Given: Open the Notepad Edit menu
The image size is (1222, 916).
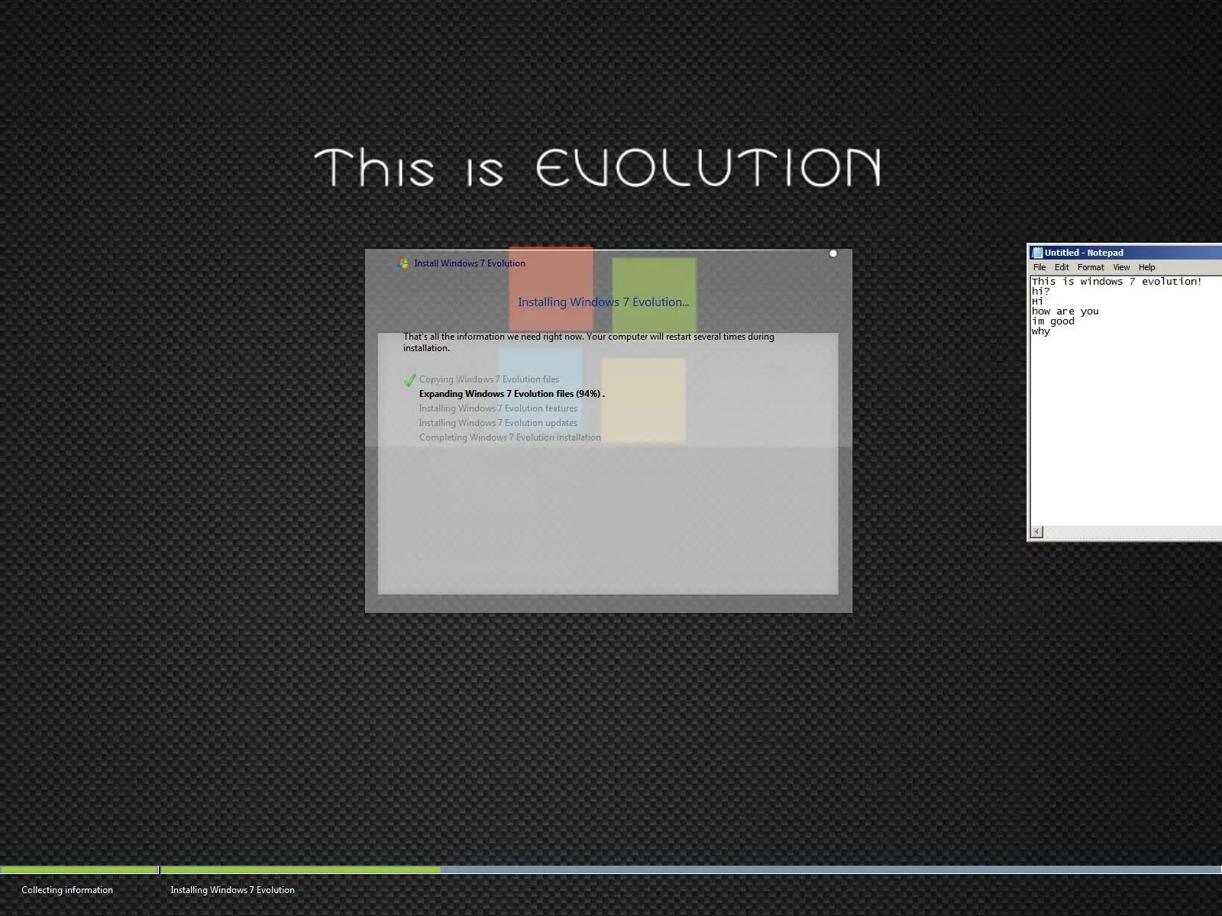Looking at the screenshot, I should [x=1062, y=267].
